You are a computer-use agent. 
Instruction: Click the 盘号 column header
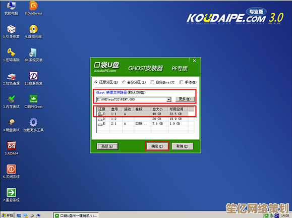[116, 109]
